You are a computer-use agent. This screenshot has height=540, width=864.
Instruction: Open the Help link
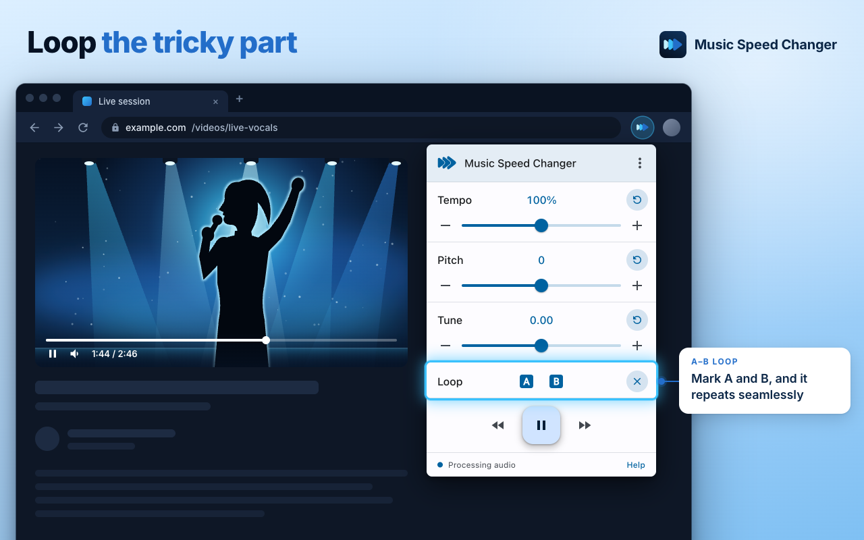tap(636, 465)
